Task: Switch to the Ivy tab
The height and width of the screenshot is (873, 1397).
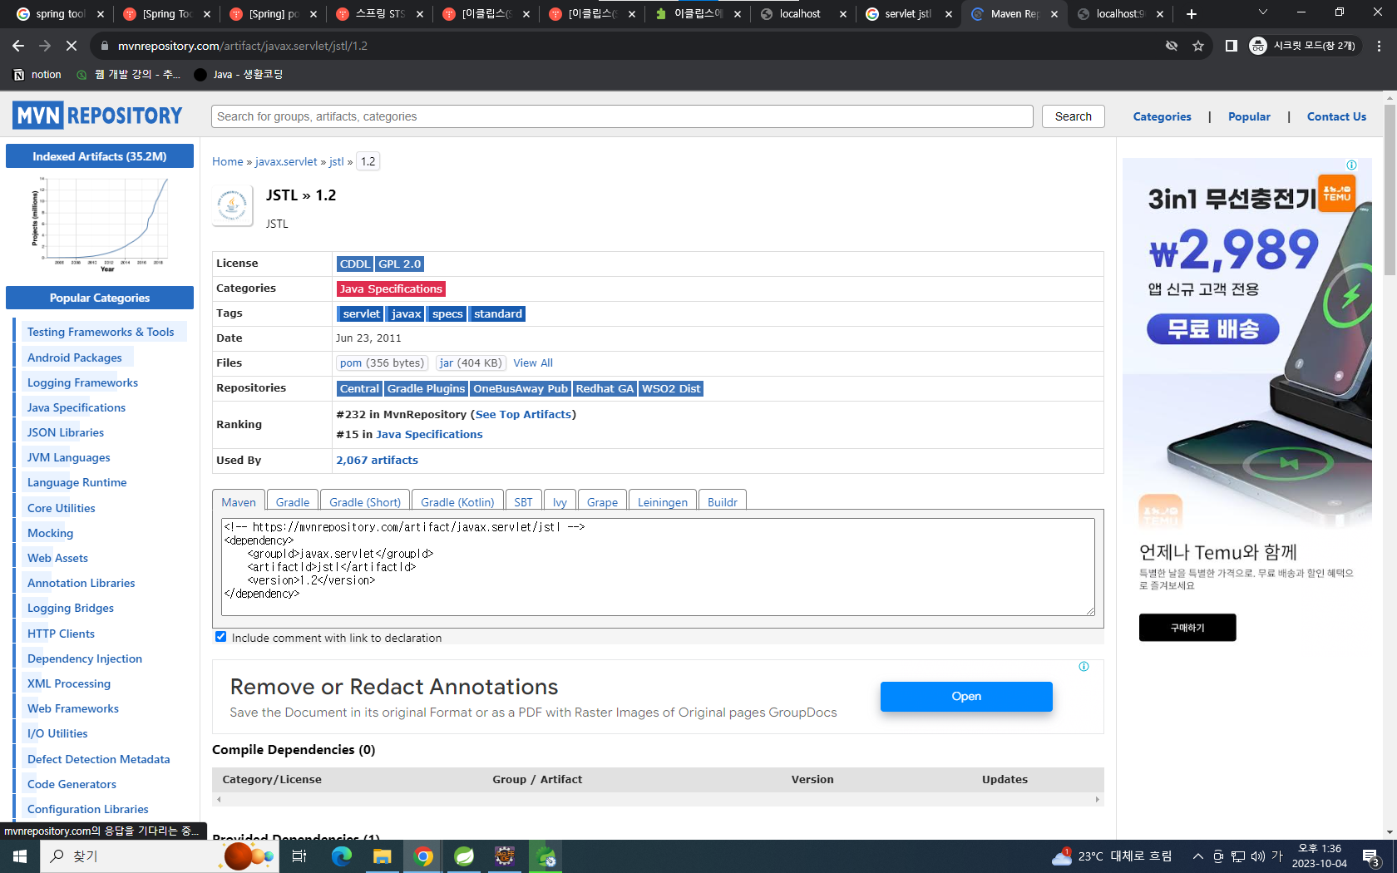Action: click(x=560, y=501)
